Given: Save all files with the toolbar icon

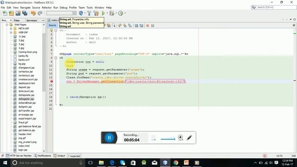Looking at the screenshot, I should (25, 13).
